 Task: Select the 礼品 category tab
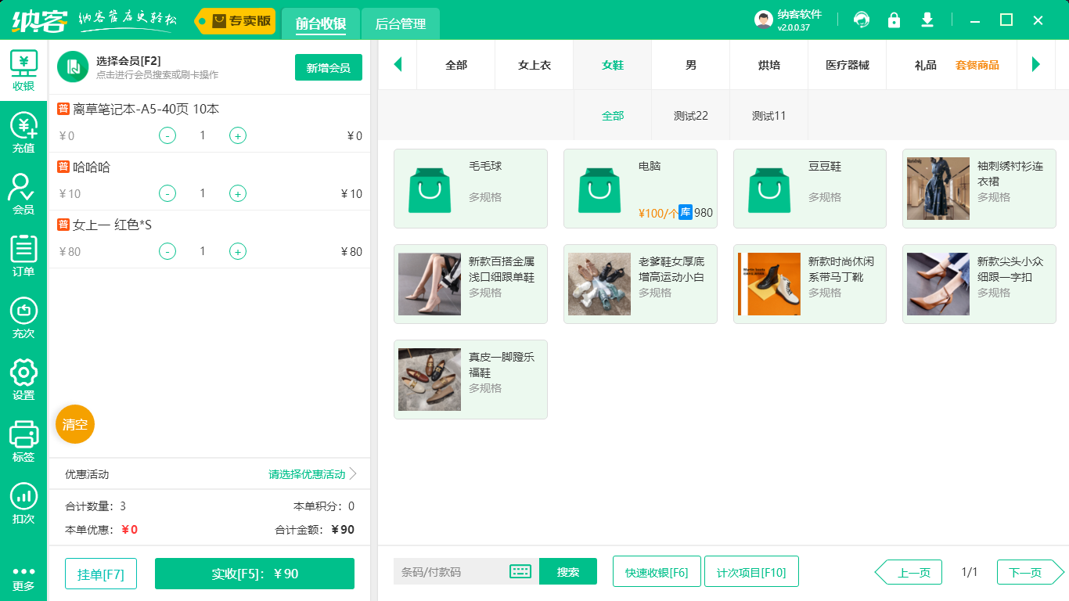tap(926, 65)
